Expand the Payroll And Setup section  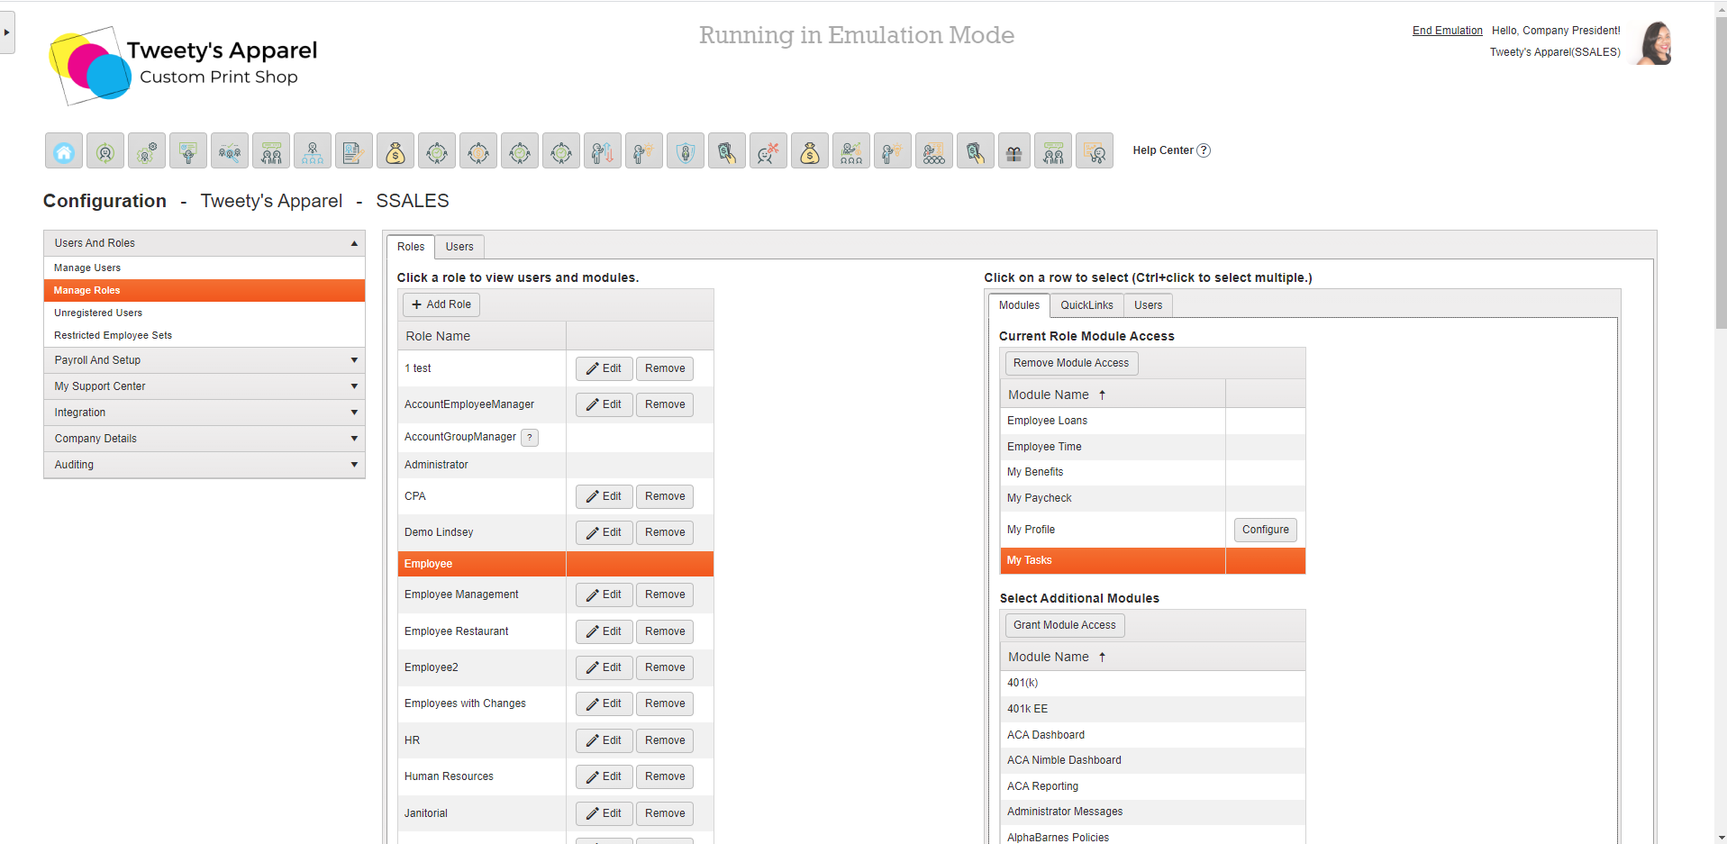pos(205,360)
